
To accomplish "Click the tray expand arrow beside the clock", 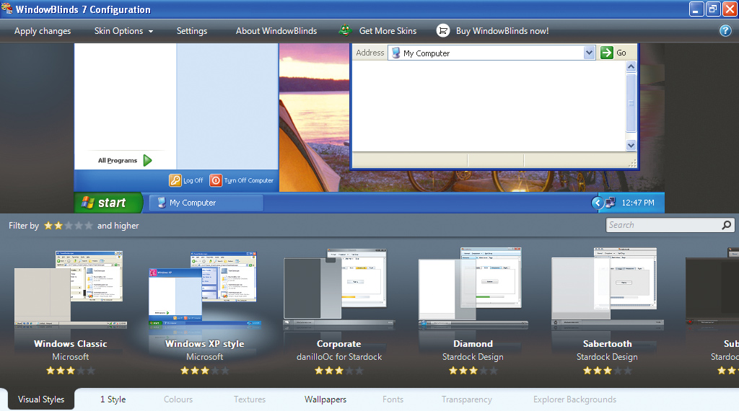I will [598, 203].
